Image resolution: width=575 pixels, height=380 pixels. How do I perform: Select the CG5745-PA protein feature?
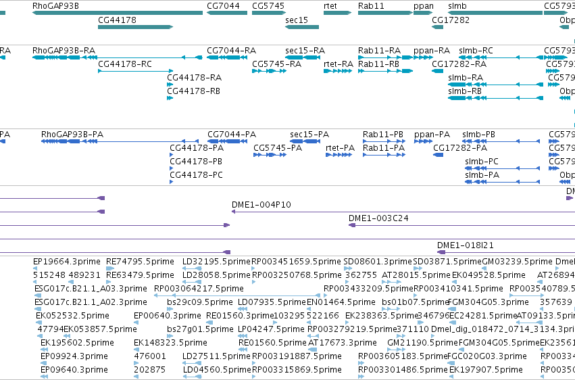tap(270, 155)
